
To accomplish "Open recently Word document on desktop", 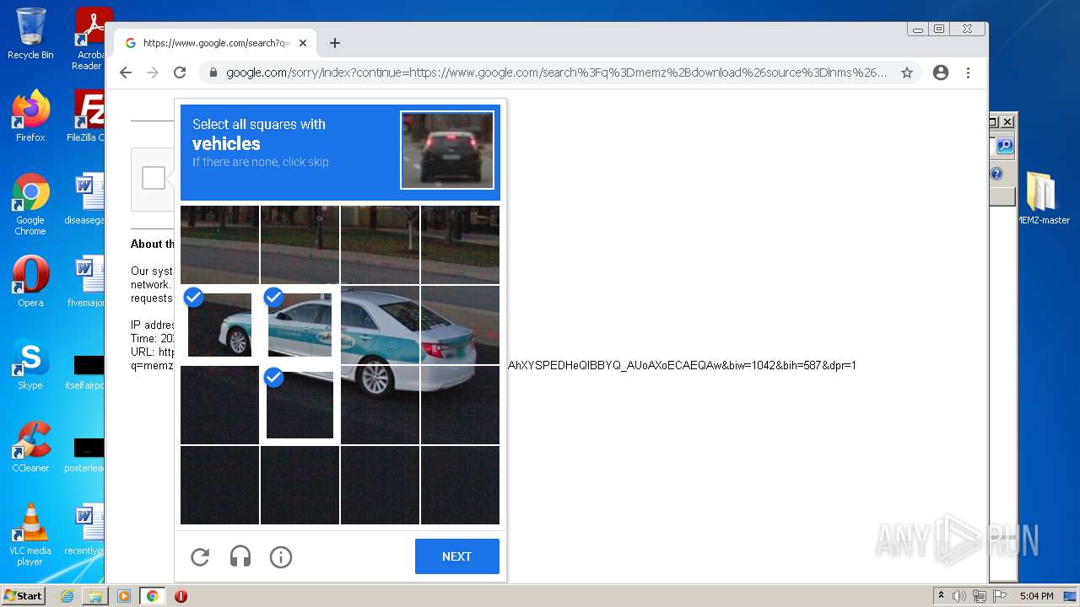I will click(84, 529).
